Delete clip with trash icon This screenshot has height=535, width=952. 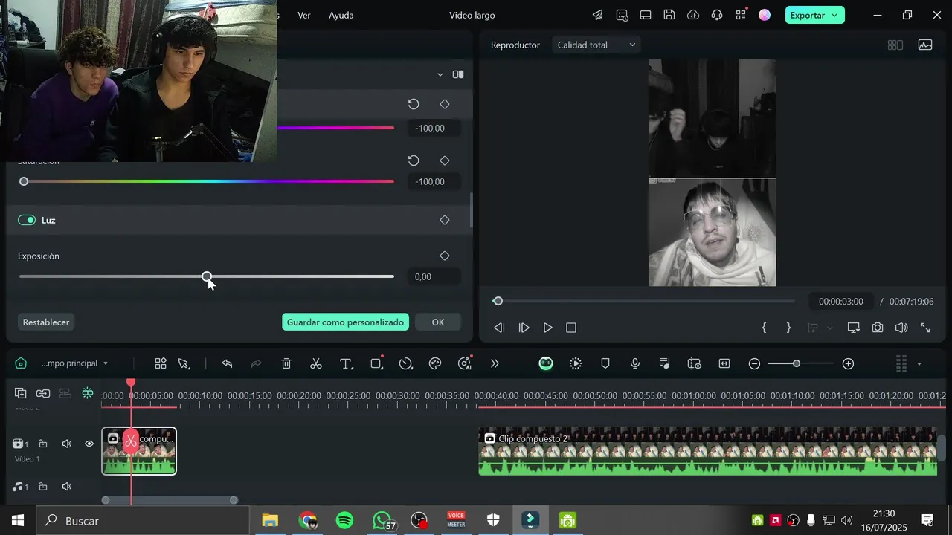tap(286, 363)
